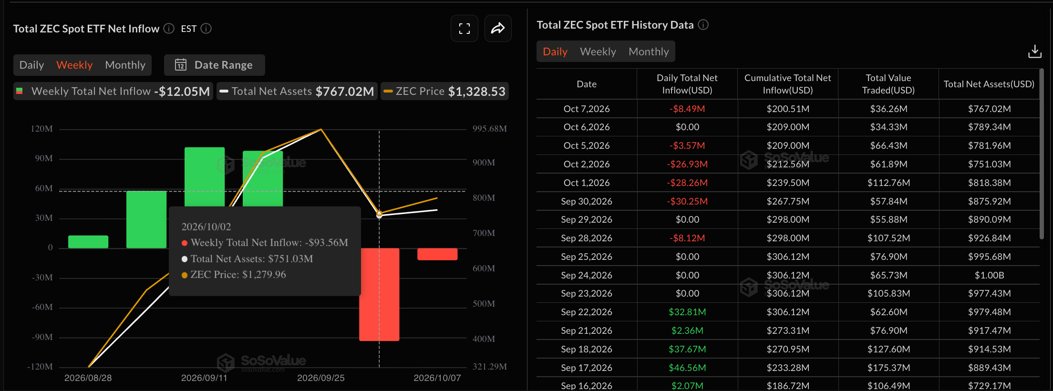Image resolution: width=1053 pixels, height=391 pixels.
Task: Share the ZEC ETF net inflow chart
Action: (498, 29)
